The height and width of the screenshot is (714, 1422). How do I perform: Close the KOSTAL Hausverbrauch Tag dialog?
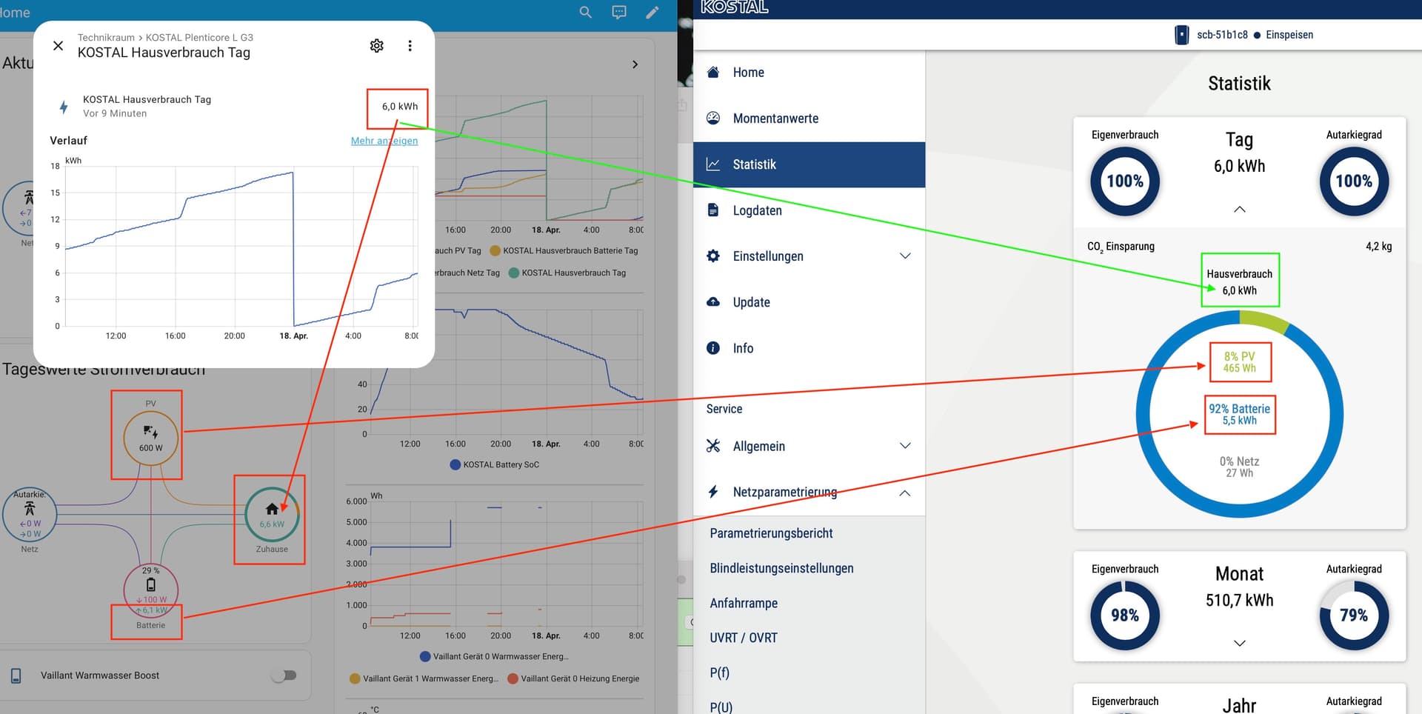coord(59,46)
